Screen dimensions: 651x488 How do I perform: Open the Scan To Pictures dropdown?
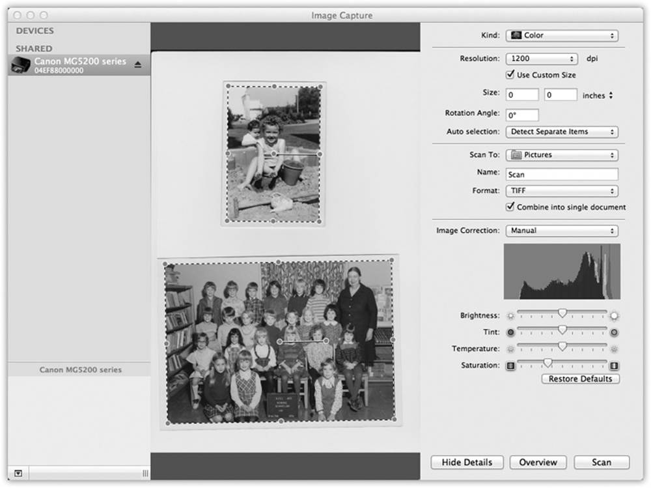(562, 155)
